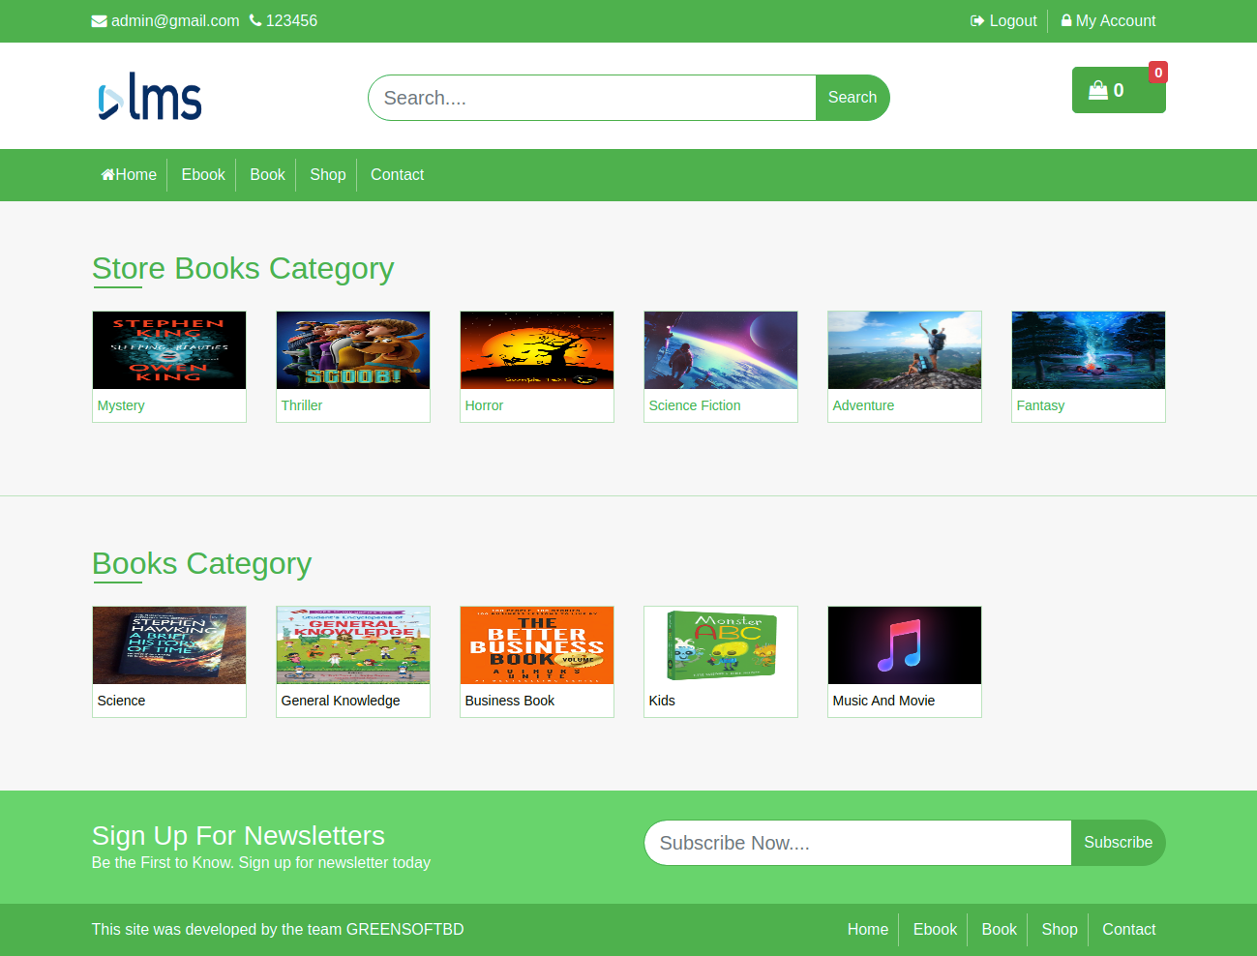Open the Contact page from the navbar
The width and height of the screenshot is (1257, 956).
(397, 174)
